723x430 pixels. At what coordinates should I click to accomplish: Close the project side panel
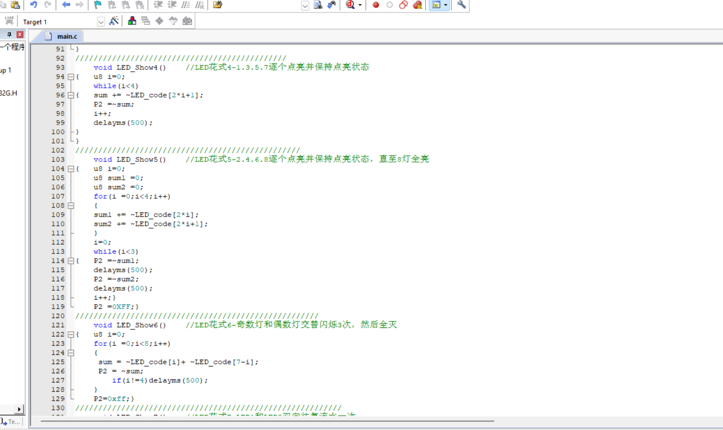click(20, 34)
